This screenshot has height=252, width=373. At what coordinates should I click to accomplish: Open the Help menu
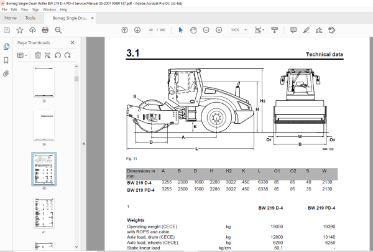63,9
